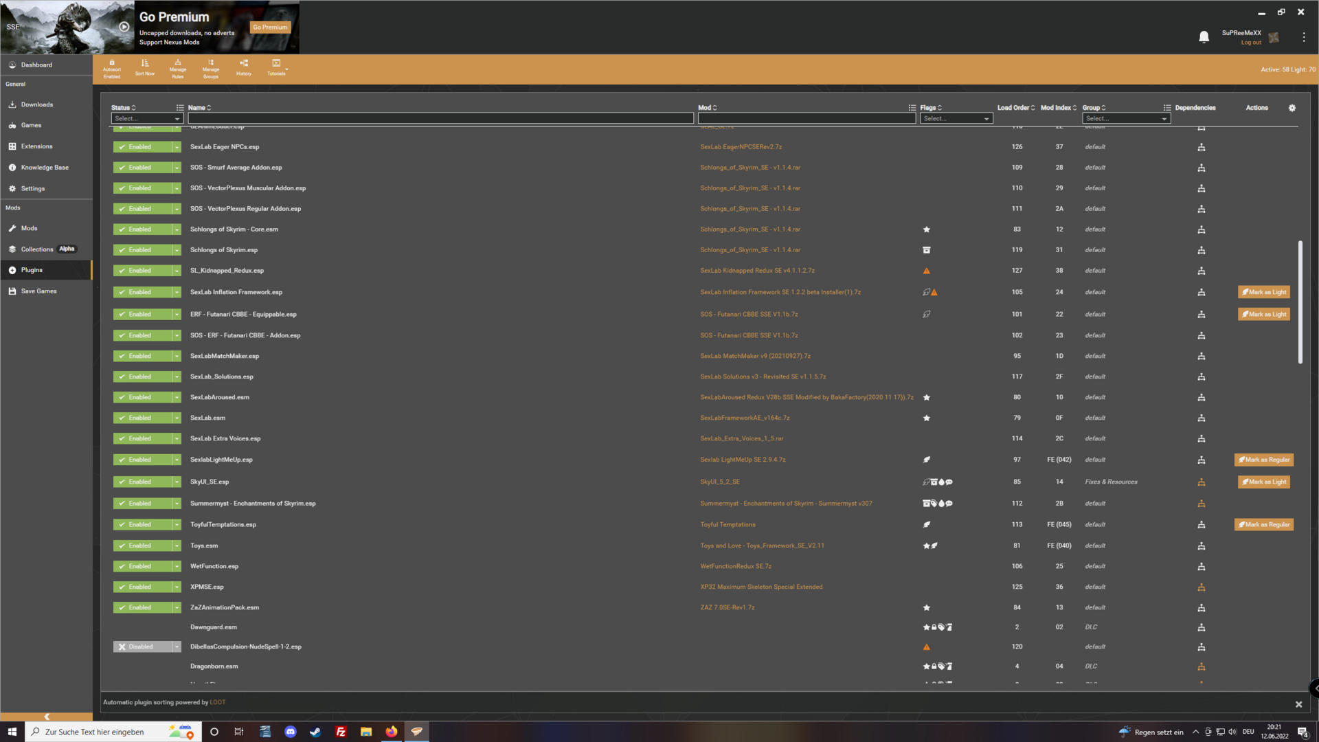The image size is (1319, 742).
Task: Click the star flag for SexLab.esm
Action: (926, 418)
